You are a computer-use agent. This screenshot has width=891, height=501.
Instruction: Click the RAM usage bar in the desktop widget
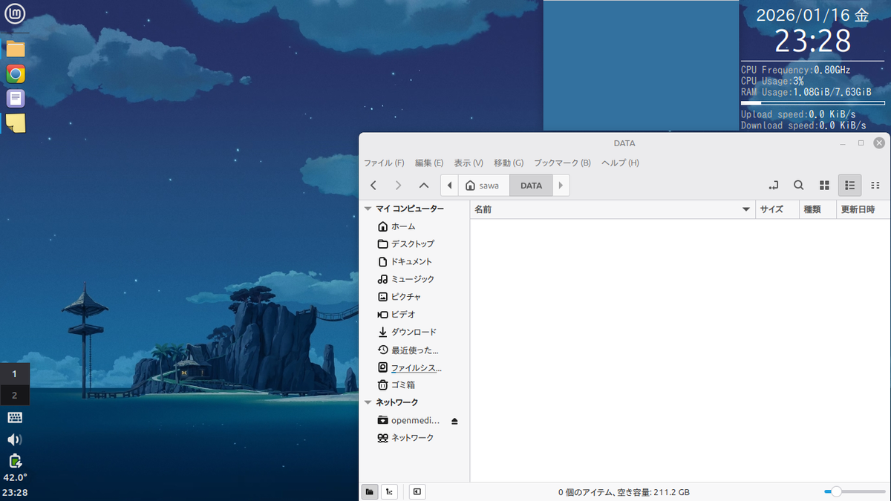coord(813,103)
